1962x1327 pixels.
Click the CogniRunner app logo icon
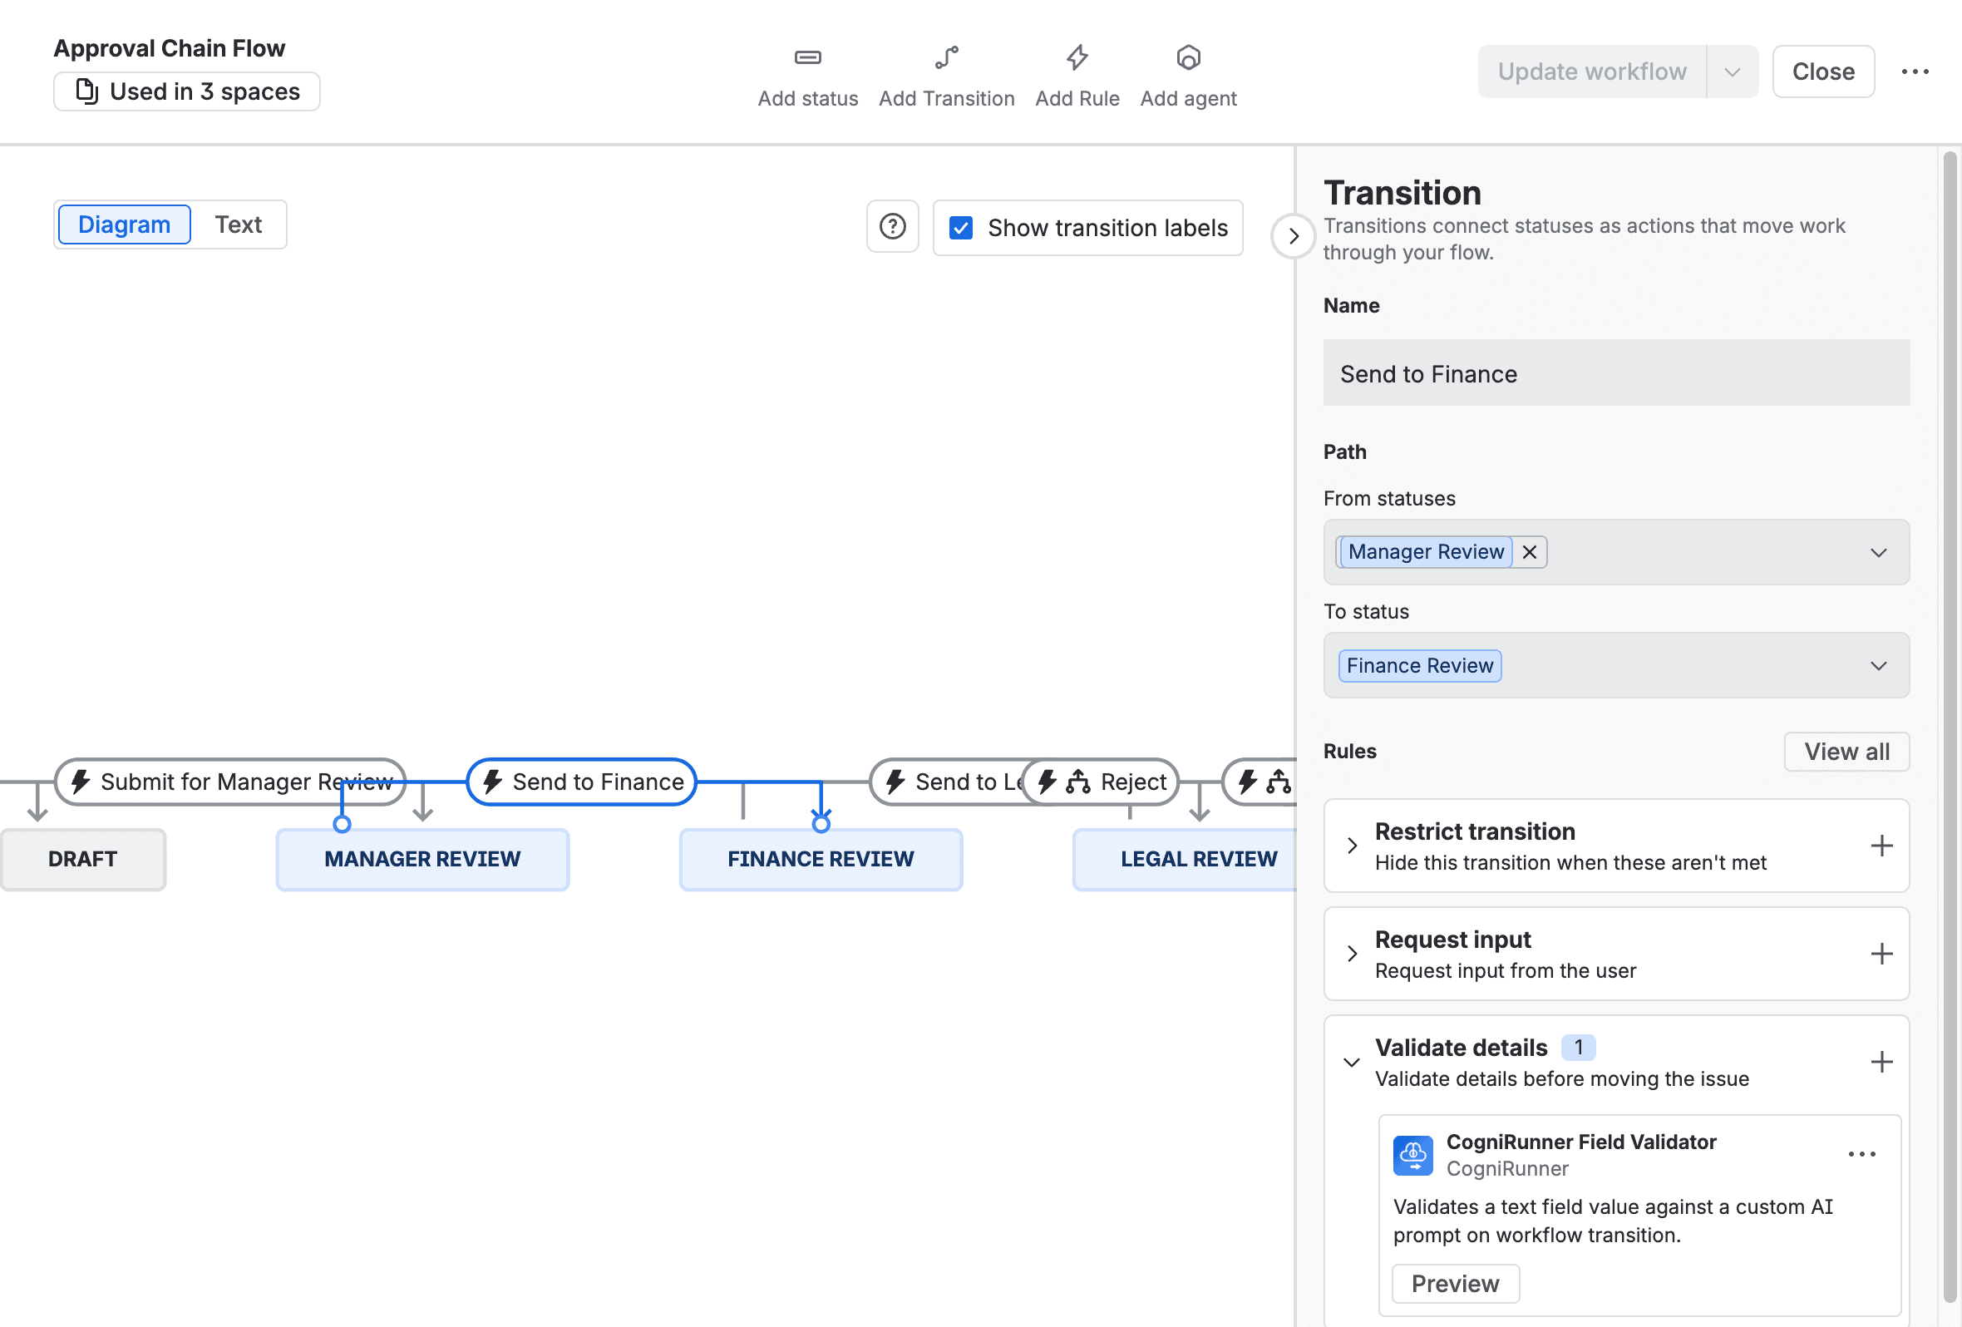coord(1412,1155)
